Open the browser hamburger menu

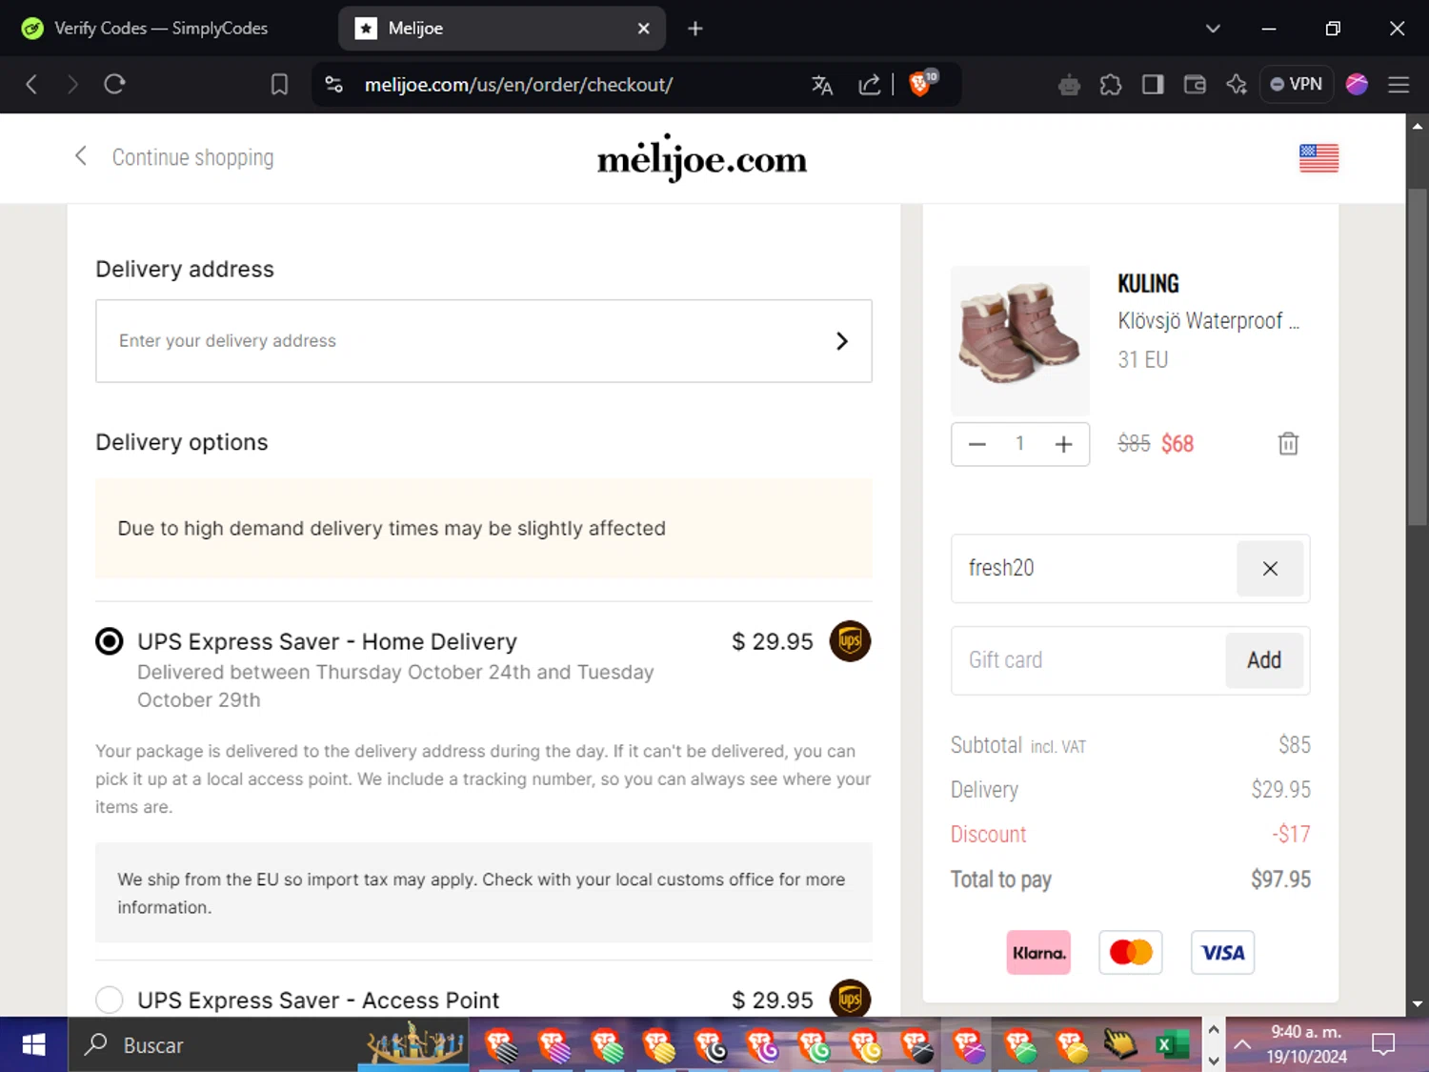tap(1399, 85)
